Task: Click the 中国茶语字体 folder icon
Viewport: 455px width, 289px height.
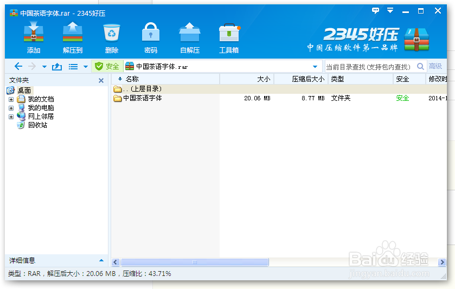Action: [x=118, y=98]
